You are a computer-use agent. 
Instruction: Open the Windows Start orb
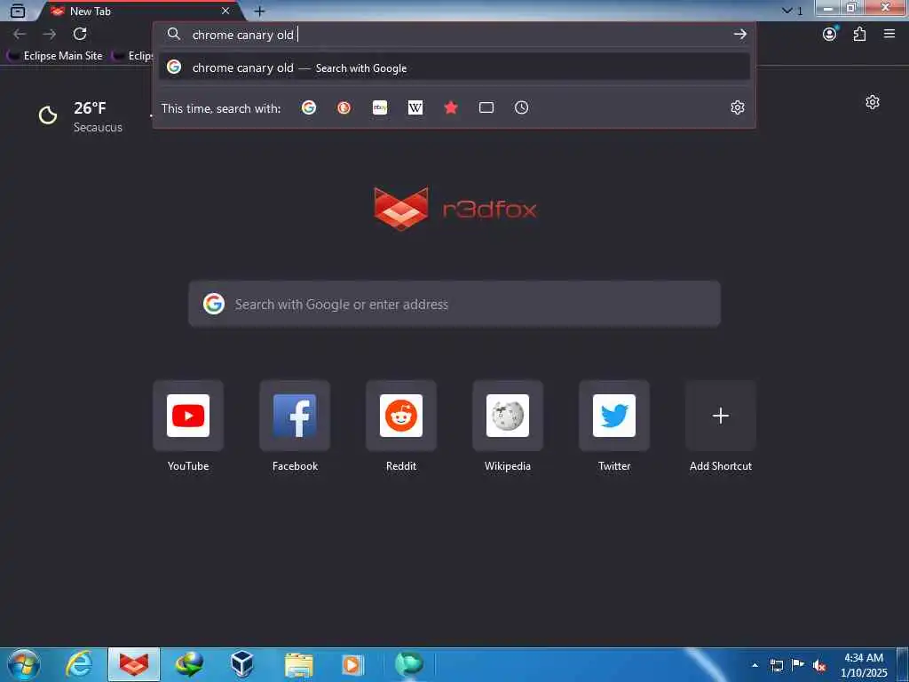tap(23, 664)
